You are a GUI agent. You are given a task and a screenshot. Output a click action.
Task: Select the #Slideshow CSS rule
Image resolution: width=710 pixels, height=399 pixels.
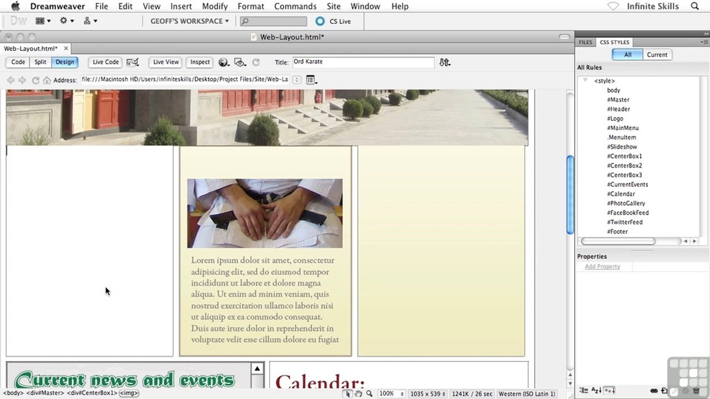point(622,147)
